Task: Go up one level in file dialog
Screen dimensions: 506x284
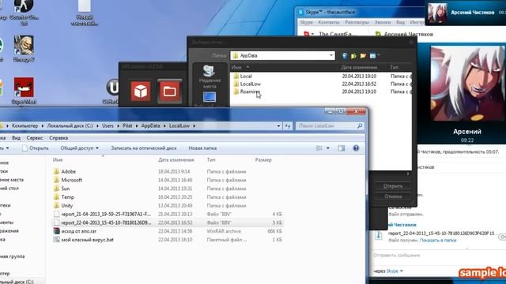Action: [353, 56]
